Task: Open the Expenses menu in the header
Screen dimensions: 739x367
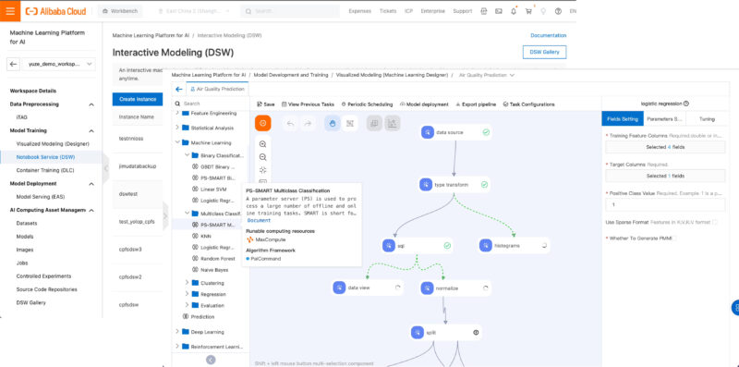Action: pyautogui.click(x=359, y=11)
